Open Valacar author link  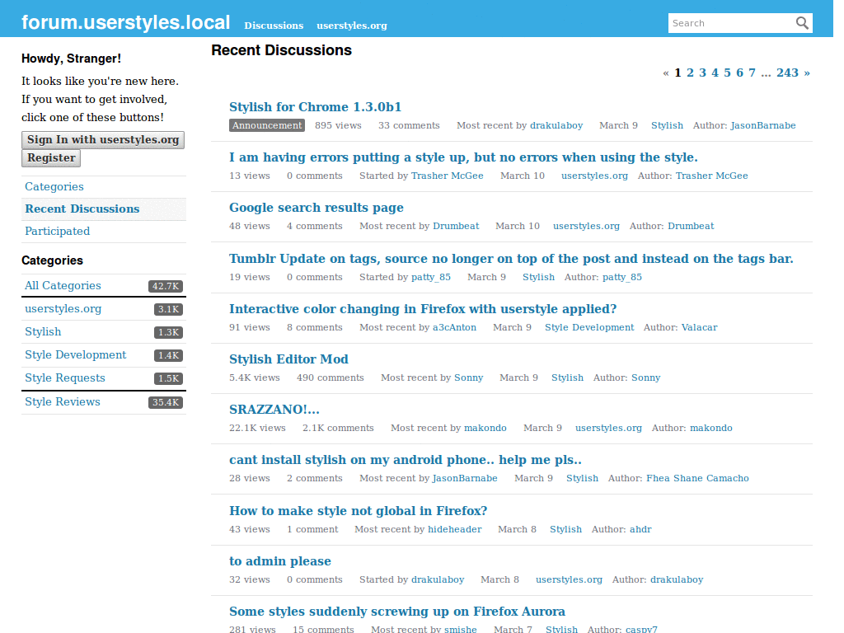tap(699, 327)
